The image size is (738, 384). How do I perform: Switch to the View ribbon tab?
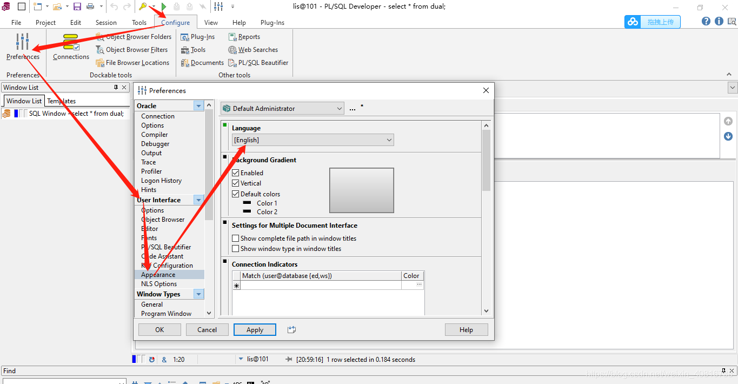(211, 23)
